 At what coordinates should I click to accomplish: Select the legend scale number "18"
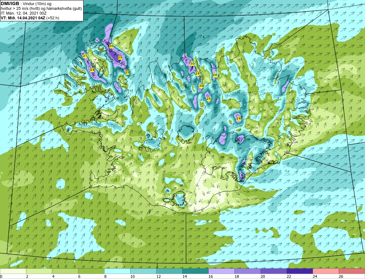(x=237, y=277)
